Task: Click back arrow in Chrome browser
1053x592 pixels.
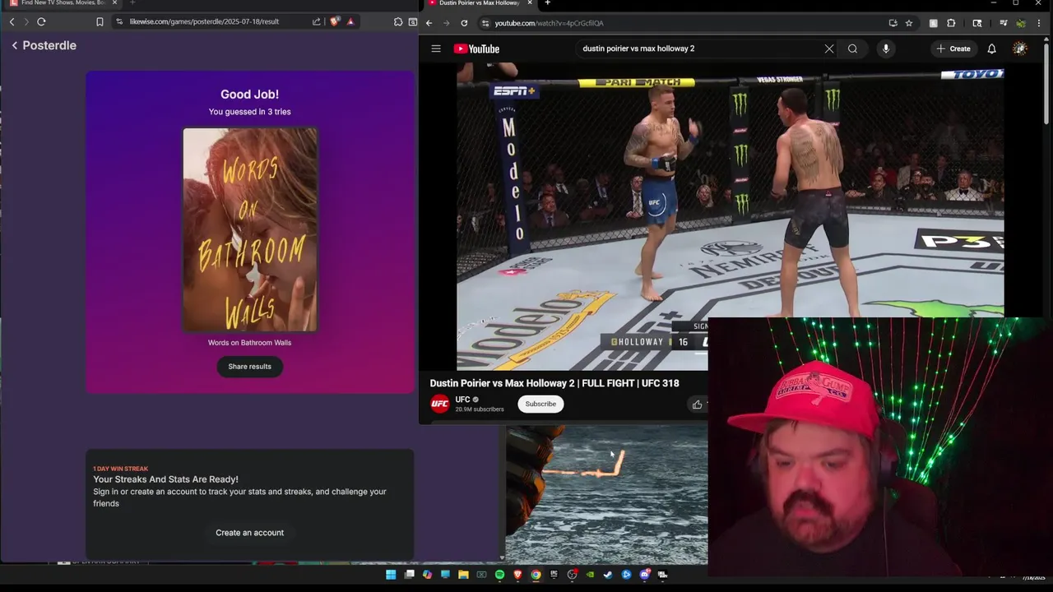Action: [429, 23]
